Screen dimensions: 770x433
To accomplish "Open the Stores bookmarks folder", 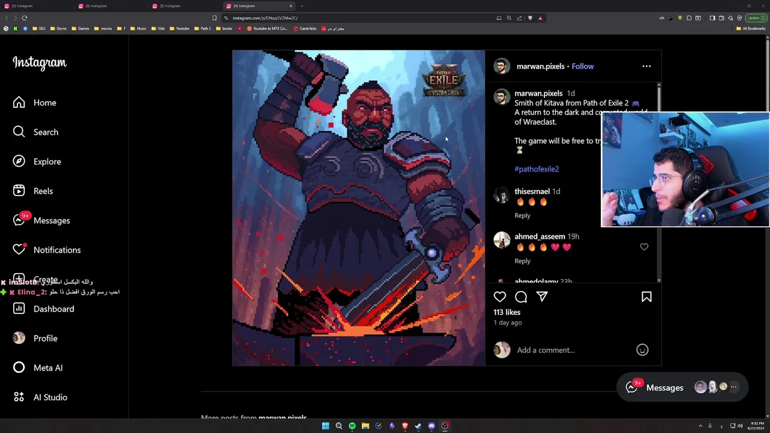I will click(58, 28).
